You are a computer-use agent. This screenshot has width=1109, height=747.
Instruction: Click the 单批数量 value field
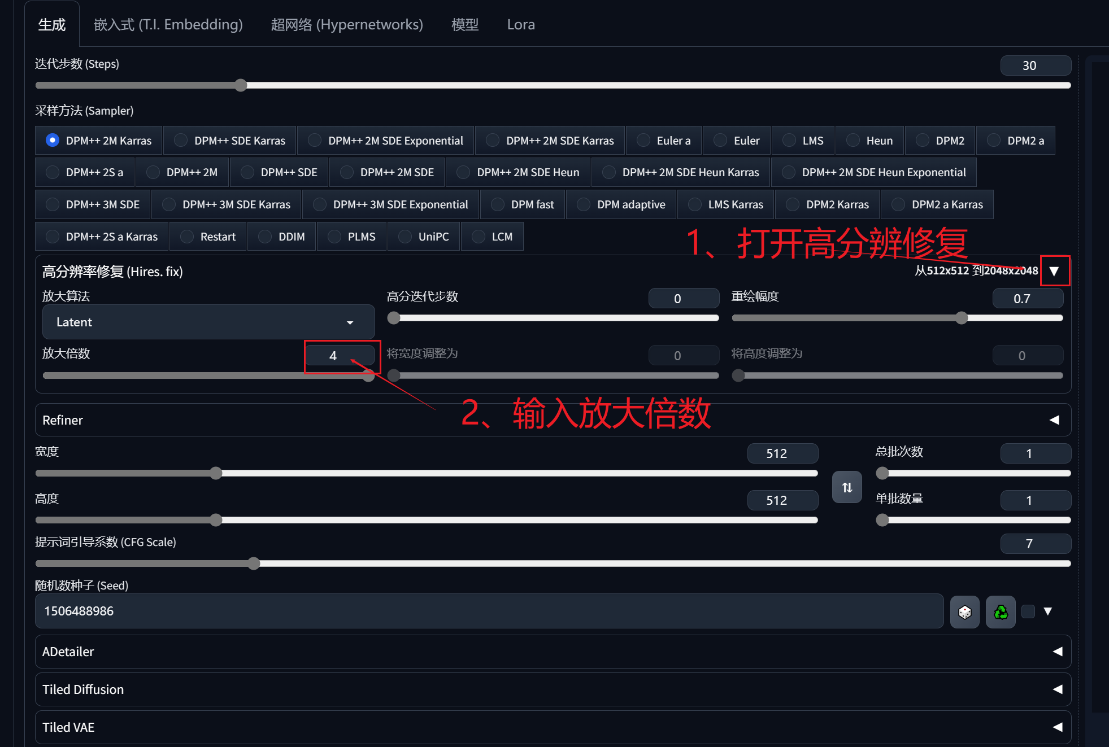click(x=1036, y=500)
